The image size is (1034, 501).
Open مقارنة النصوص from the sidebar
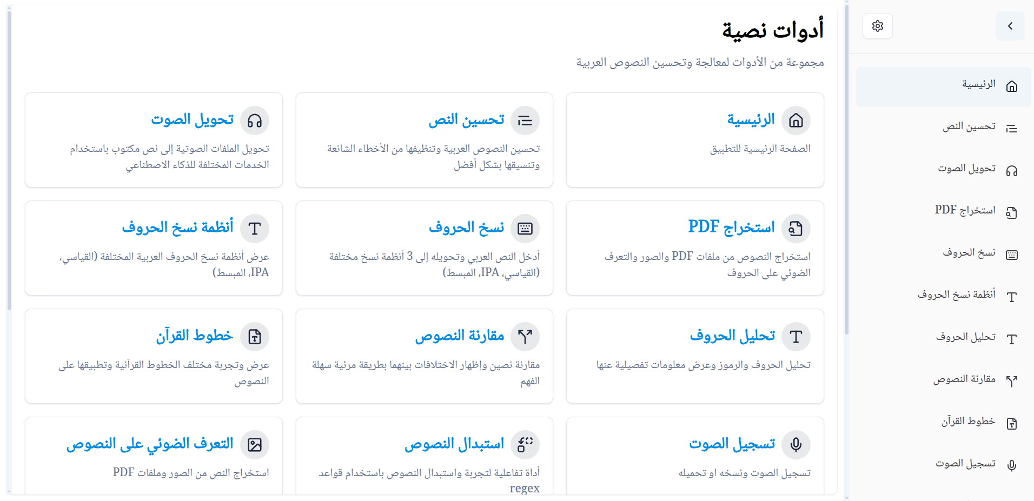pyautogui.click(x=943, y=381)
